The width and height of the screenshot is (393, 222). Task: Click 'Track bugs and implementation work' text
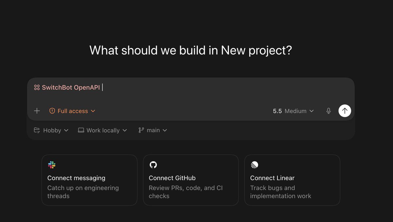[x=281, y=192]
